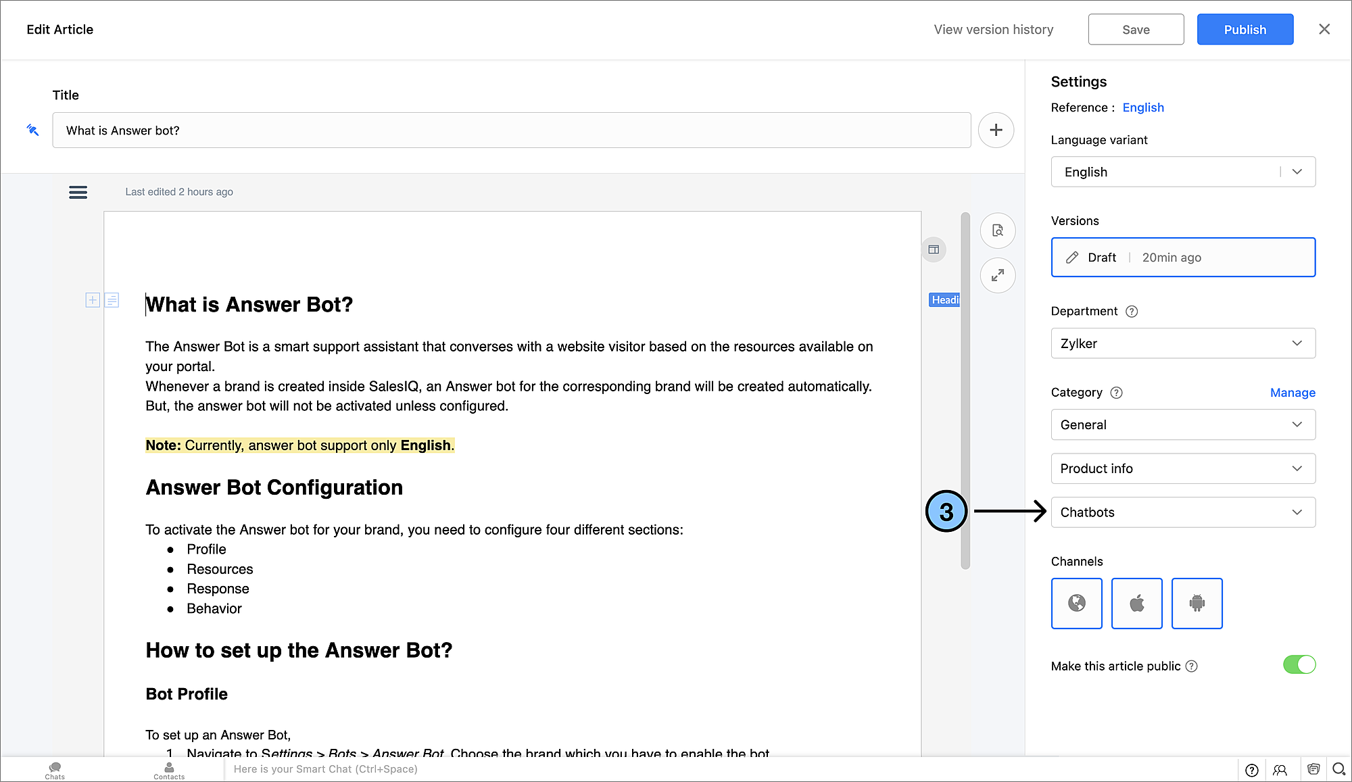Viewport: 1352px width, 782px height.
Task: Click the hamburger menu icon above editor
Action: tap(78, 192)
